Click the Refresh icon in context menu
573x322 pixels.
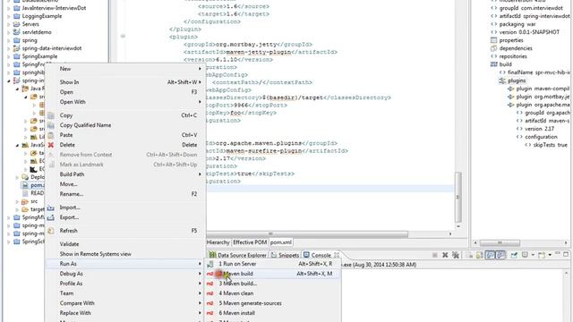tap(51, 231)
